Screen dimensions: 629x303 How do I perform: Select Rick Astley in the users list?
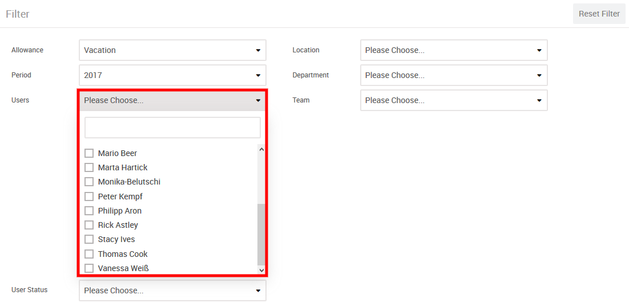(89, 225)
